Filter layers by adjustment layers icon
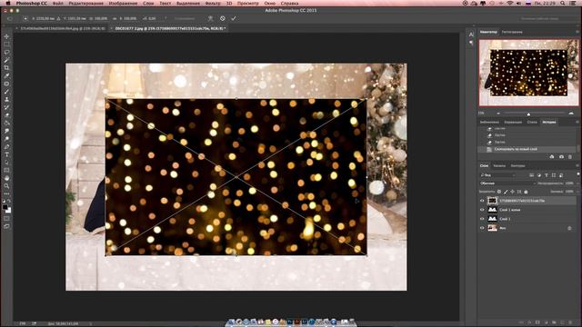Viewport: 582px width, 327px height. click(x=539, y=175)
